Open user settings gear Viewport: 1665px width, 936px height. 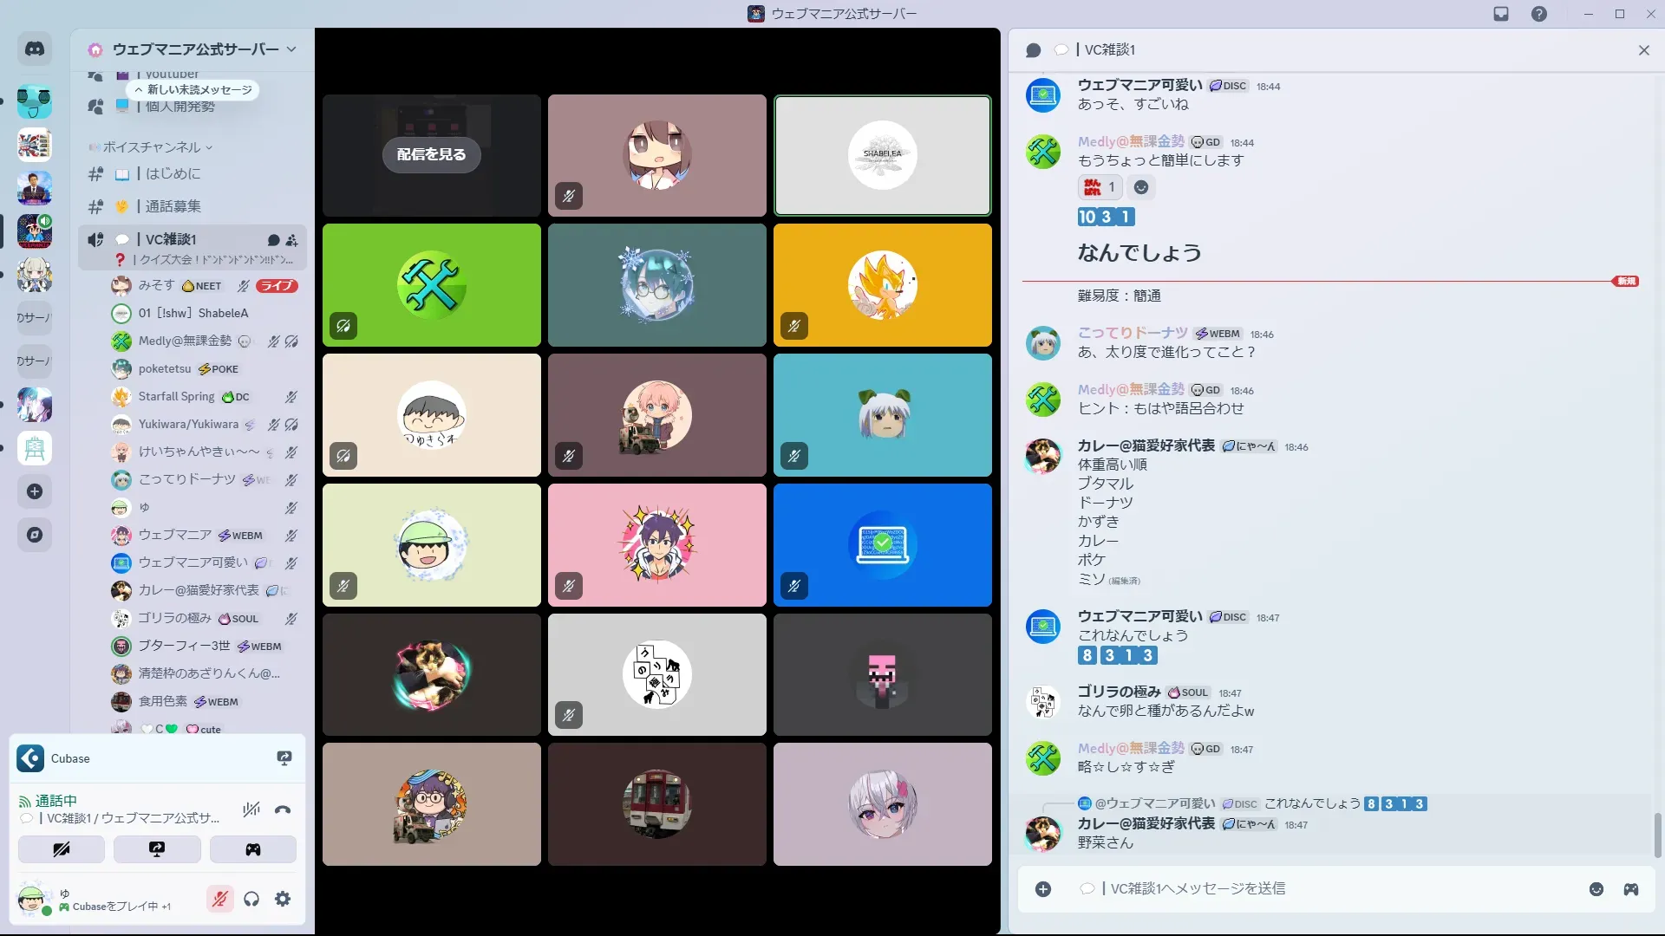(283, 900)
